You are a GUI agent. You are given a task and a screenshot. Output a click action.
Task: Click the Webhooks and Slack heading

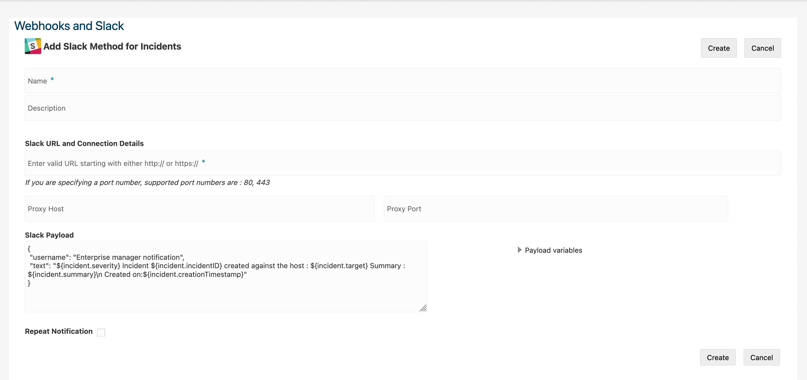pyautogui.click(x=69, y=26)
